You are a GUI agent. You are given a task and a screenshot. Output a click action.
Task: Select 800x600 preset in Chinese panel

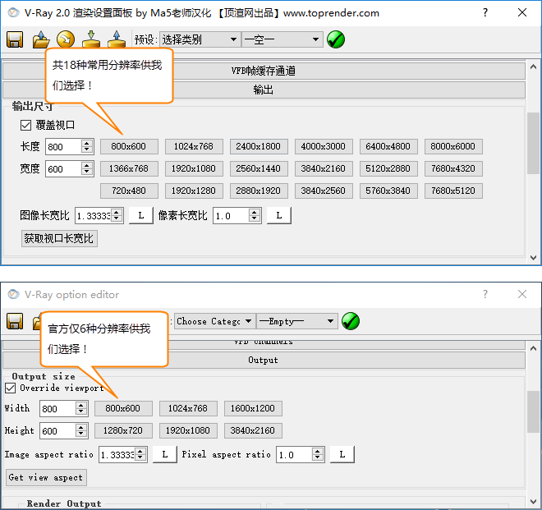(129, 146)
